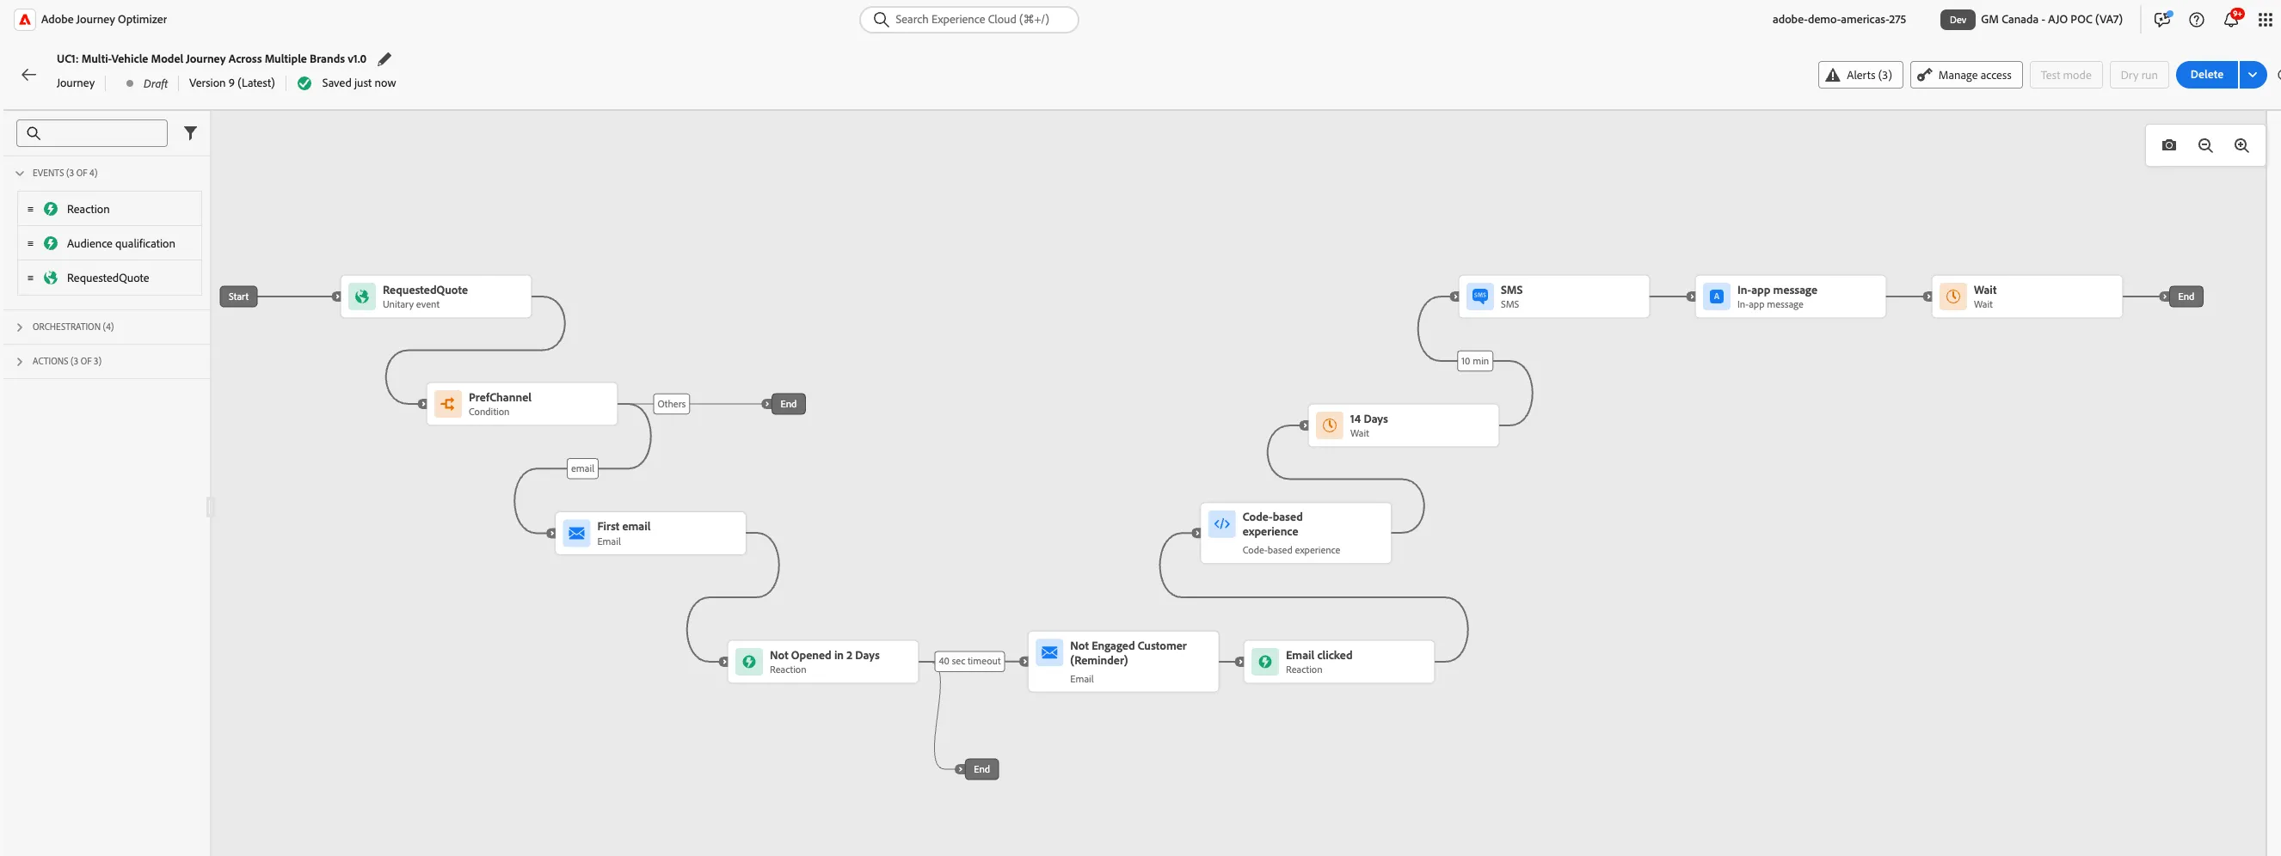Viewport: 2281px width, 856px height.
Task: Select the Email clicked reaction node
Action: 1339,661
